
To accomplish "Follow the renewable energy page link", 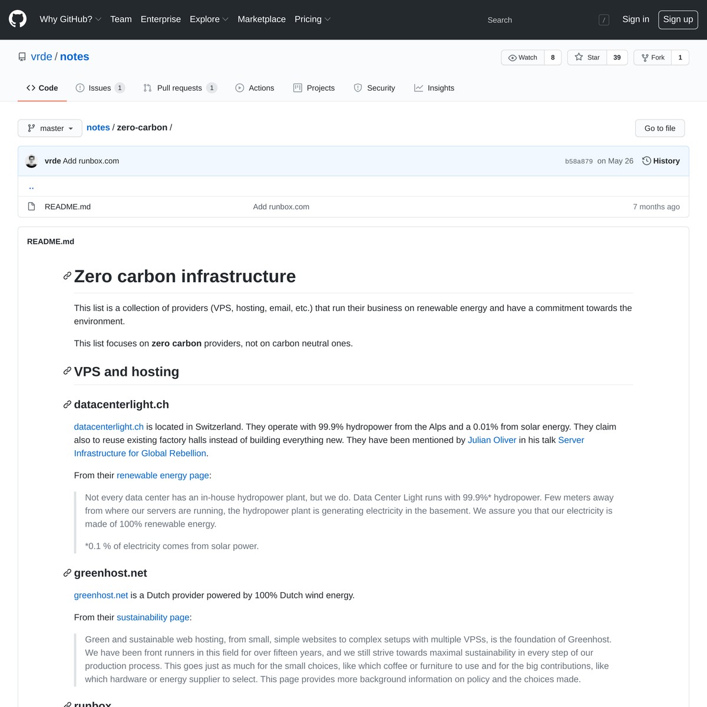I will click(163, 475).
